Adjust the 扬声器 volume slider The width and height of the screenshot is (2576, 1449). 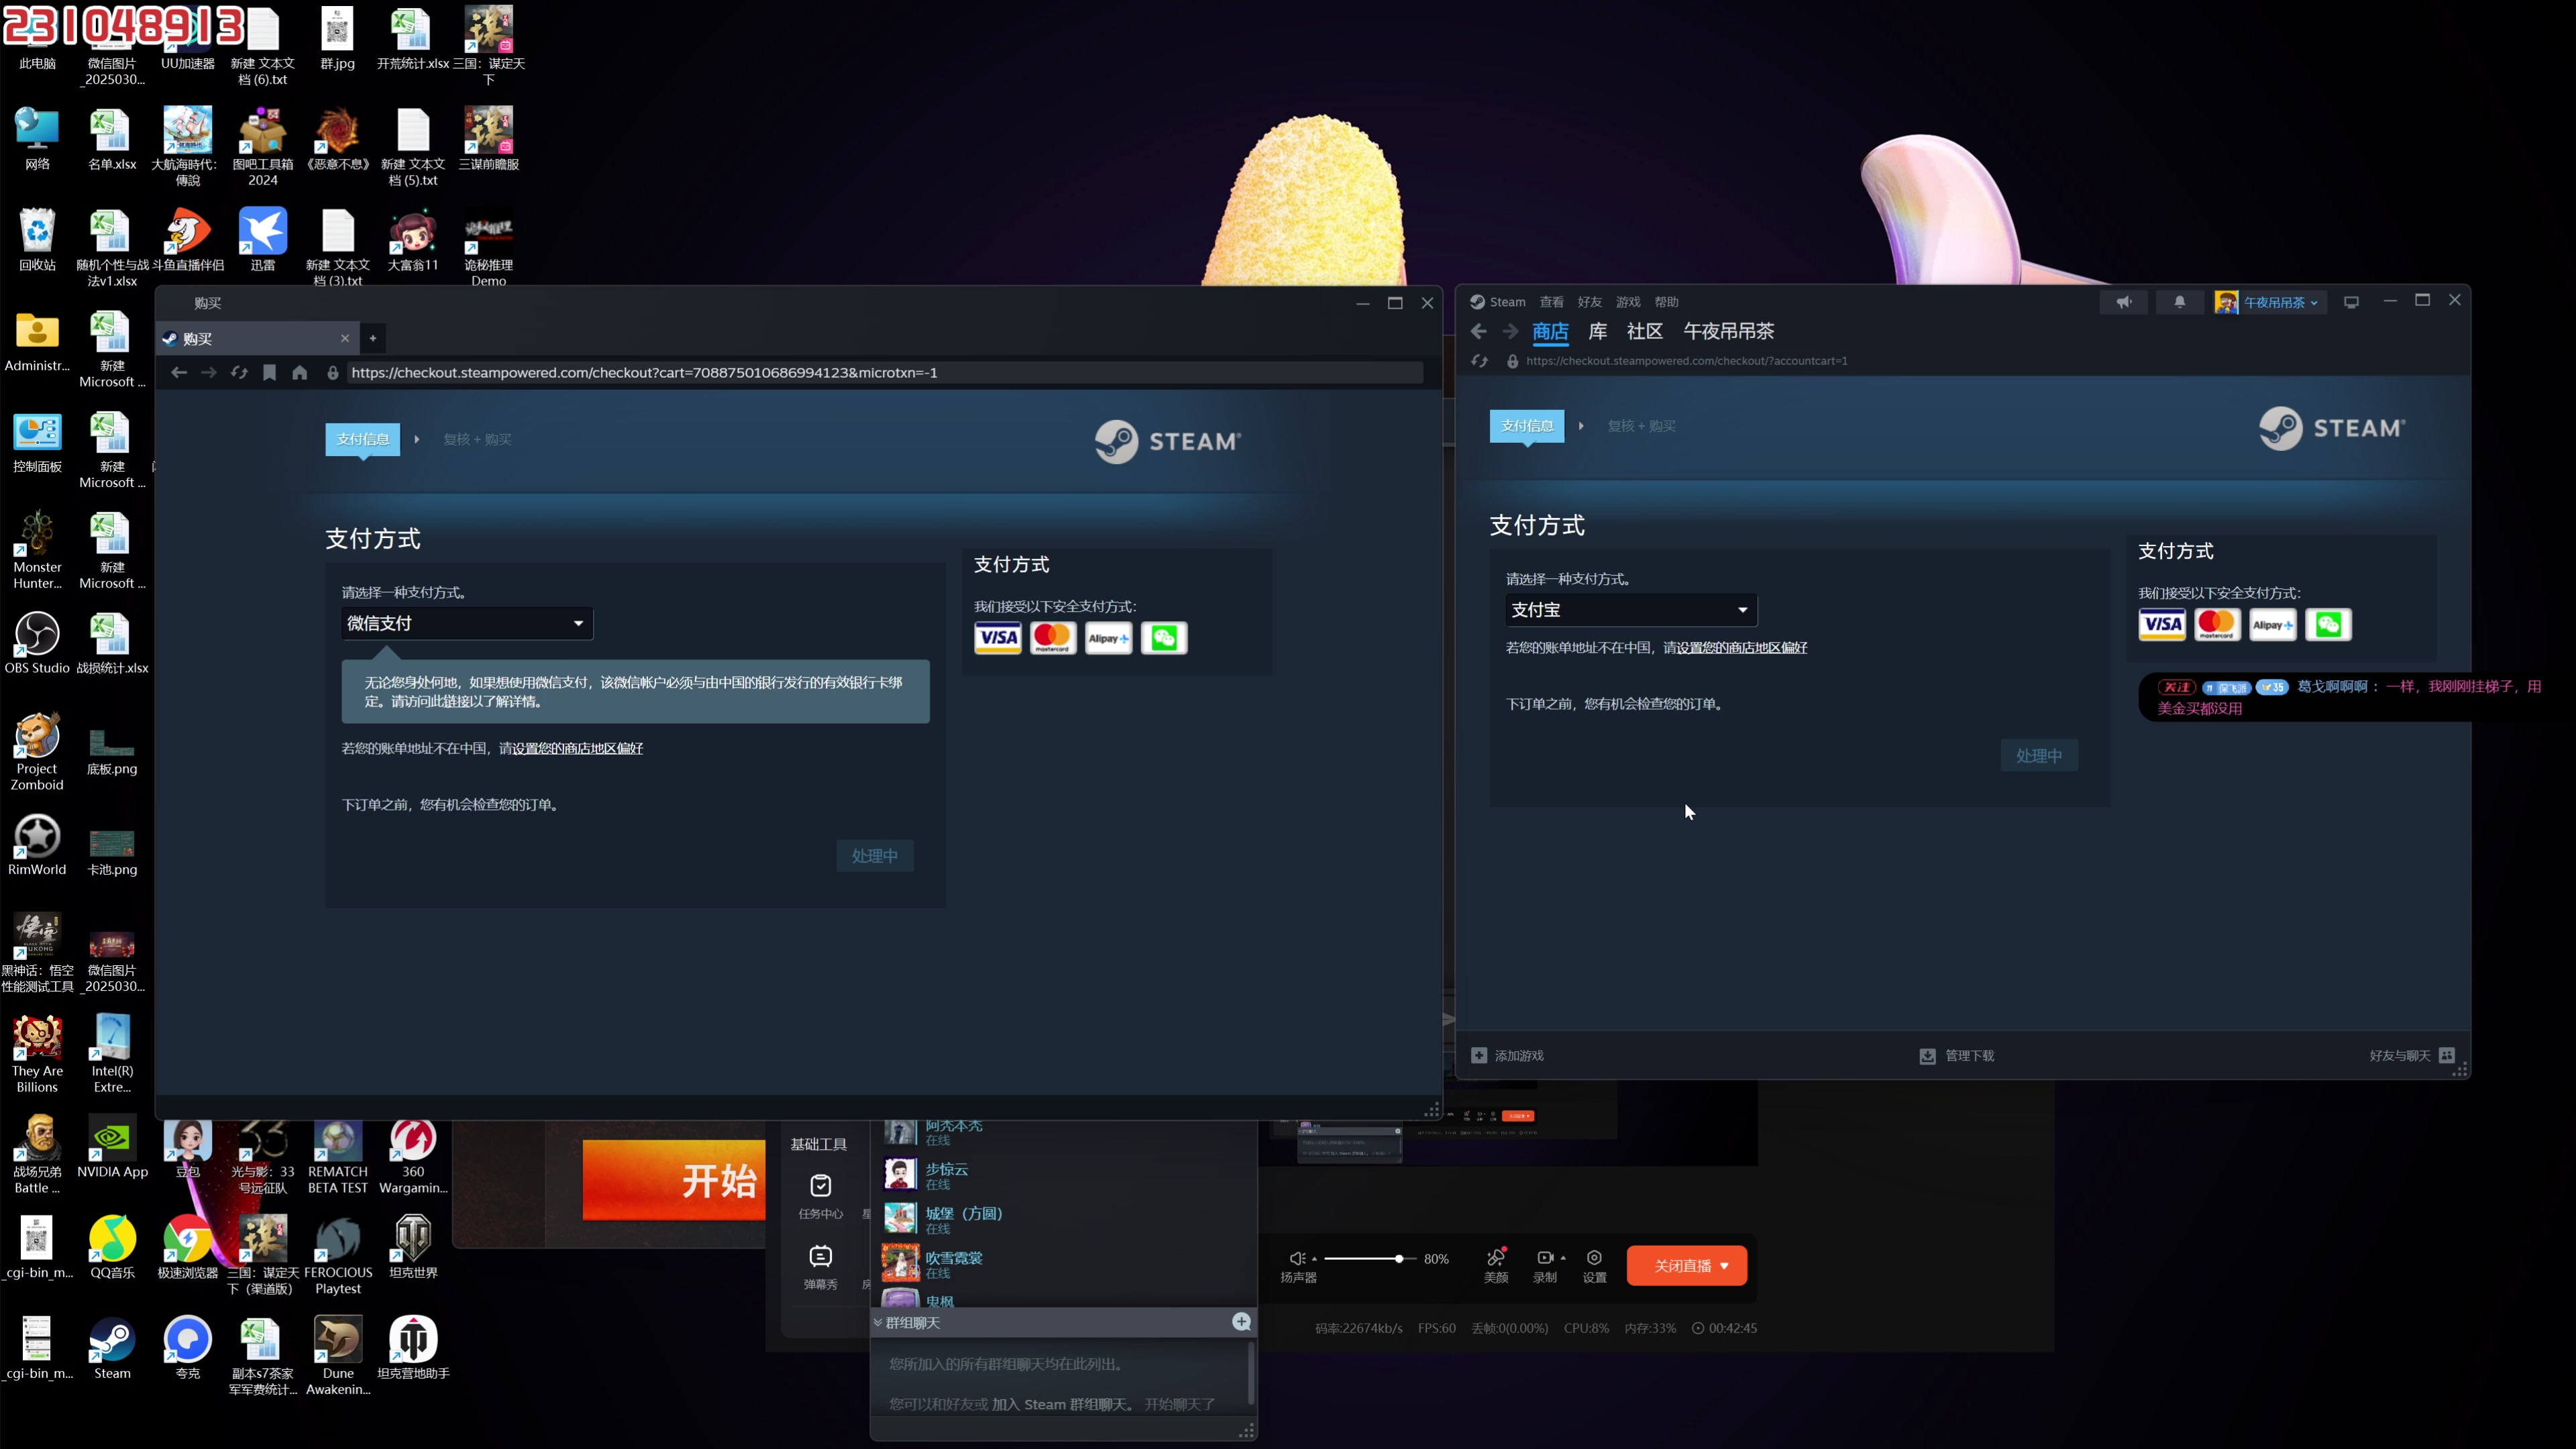[1370, 1259]
